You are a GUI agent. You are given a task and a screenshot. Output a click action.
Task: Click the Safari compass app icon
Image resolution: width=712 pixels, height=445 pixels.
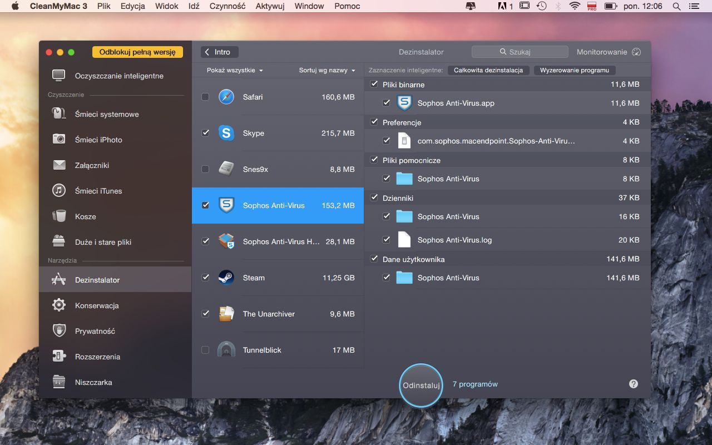pos(226,97)
